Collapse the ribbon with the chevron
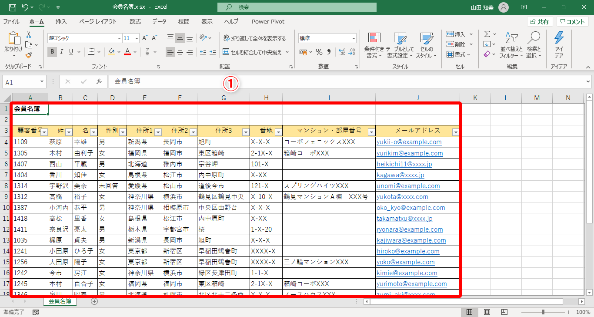Viewport: 594px width, 317px height. coord(588,67)
